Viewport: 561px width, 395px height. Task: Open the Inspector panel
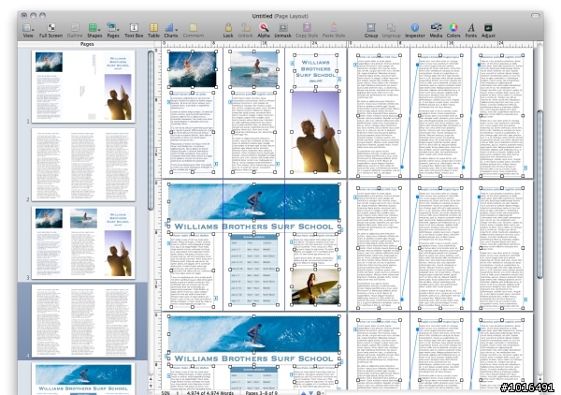click(x=414, y=31)
